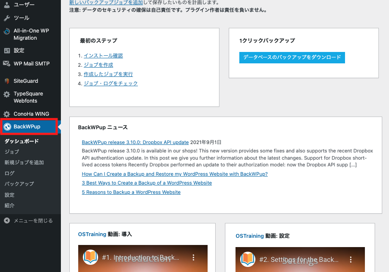Open 新規ジョブを追加 submenu item
Screen dimensions: 389x272
click(x=24, y=162)
